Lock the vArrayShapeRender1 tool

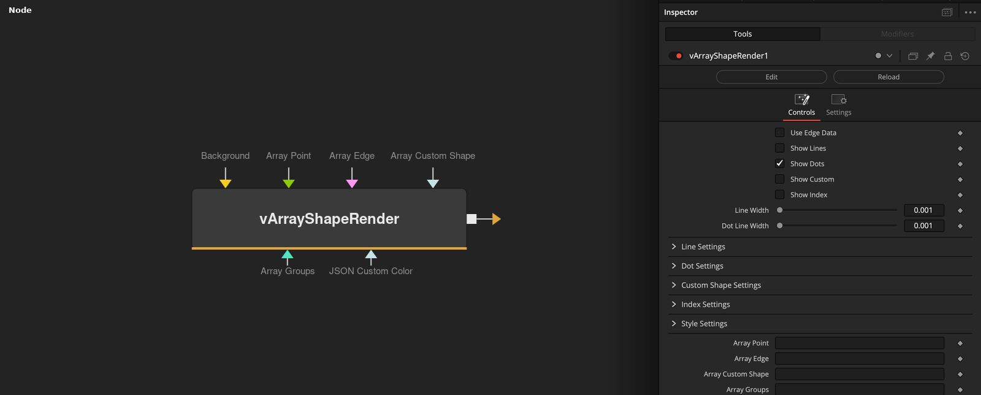pos(948,56)
